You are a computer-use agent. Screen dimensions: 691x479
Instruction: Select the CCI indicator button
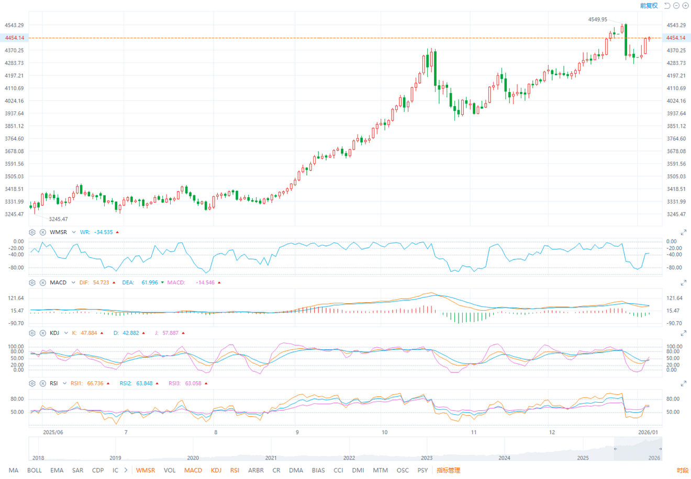338,470
